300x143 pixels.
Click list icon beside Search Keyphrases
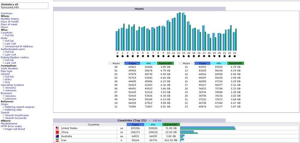coord(4,115)
